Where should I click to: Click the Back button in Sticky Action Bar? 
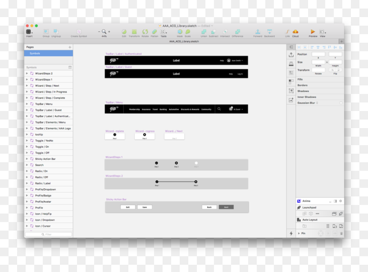209,207
